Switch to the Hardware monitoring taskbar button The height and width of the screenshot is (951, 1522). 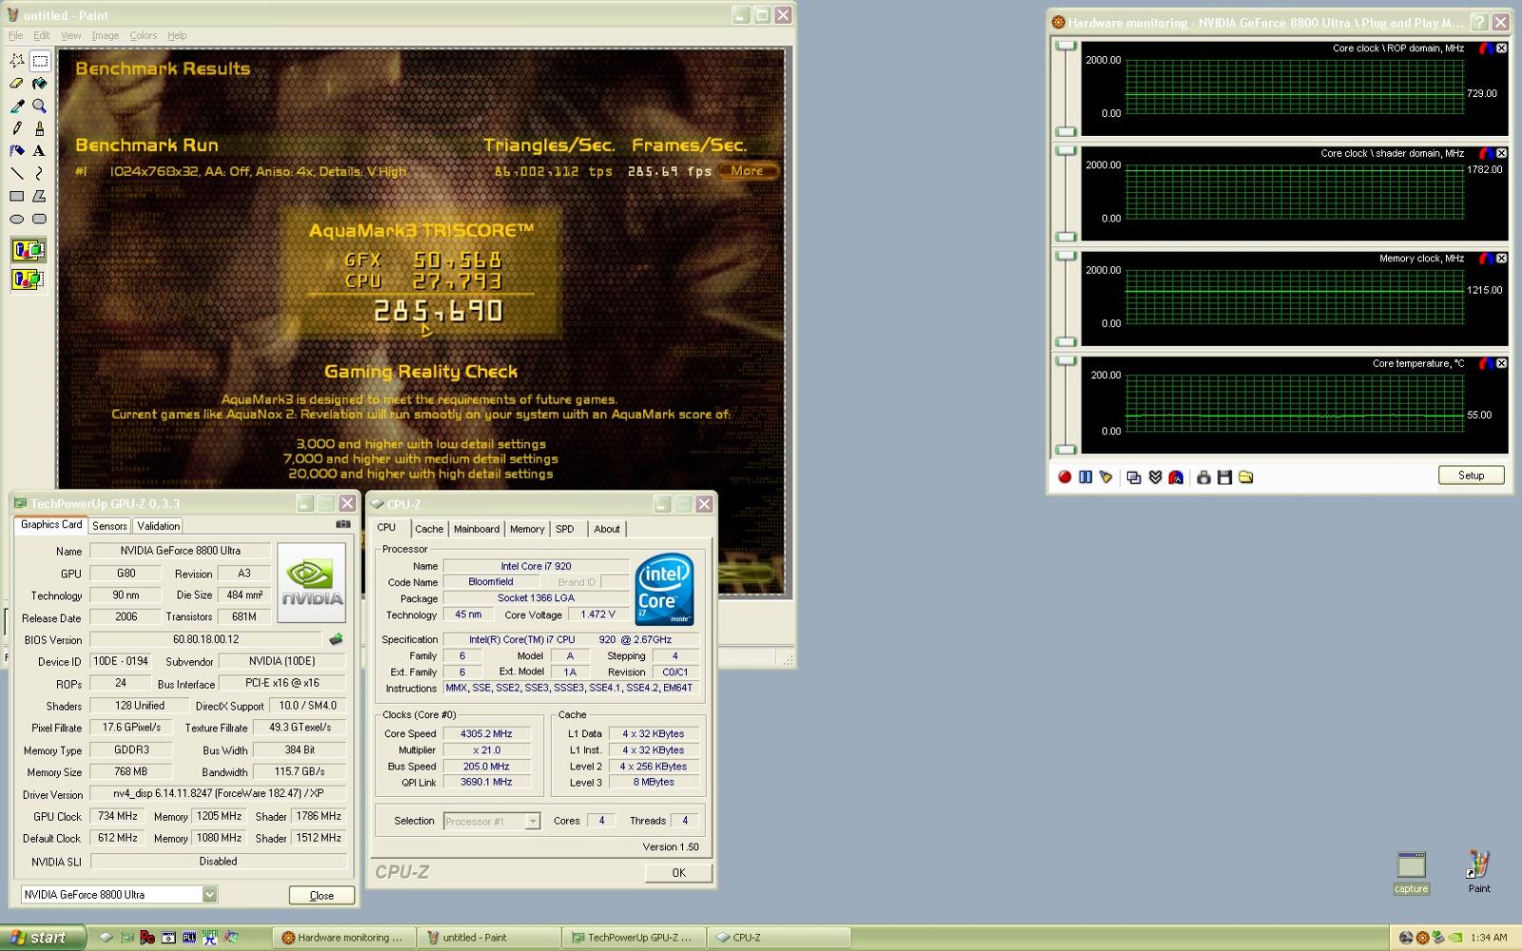pyautogui.click(x=344, y=938)
